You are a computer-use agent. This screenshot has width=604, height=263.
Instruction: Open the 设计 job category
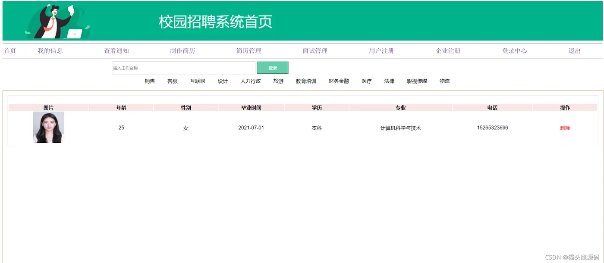click(223, 81)
